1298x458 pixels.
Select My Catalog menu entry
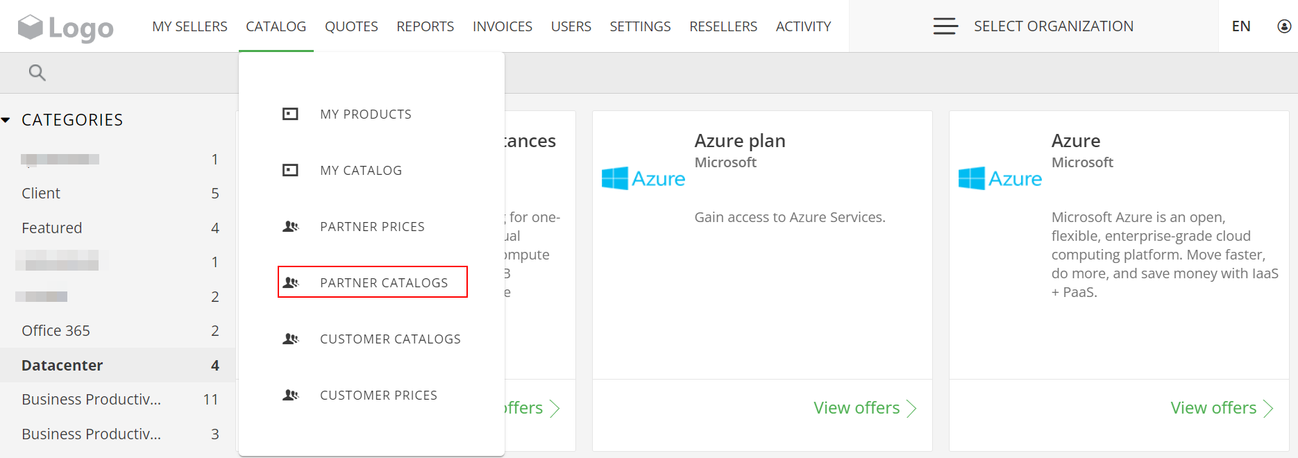(x=361, y=170)
